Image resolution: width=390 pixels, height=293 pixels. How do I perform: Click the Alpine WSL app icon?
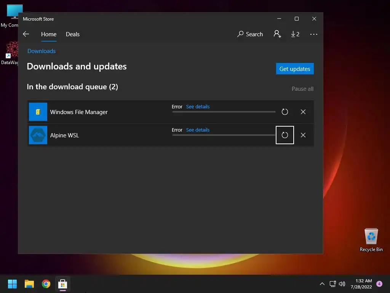click(38, 135)
